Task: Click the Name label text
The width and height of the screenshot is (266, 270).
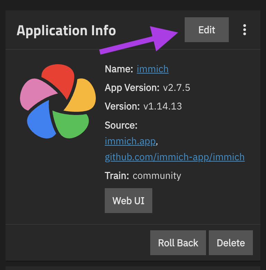Action: point(119,69)
